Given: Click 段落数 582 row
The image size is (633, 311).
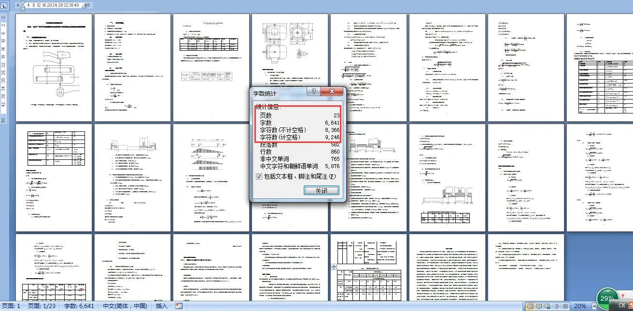Looking at the screenshot, I should coord(299,145).
